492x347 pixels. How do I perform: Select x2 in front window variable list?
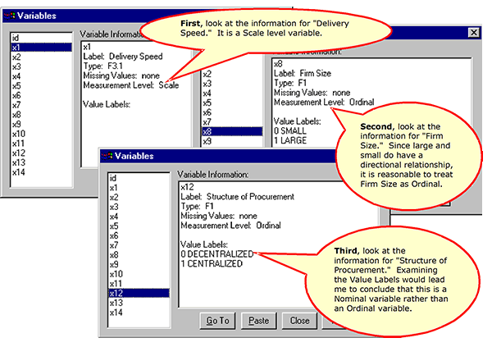139,197
